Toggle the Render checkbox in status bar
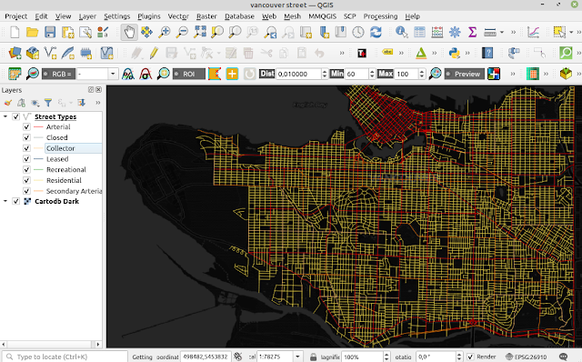 point(470,357)
